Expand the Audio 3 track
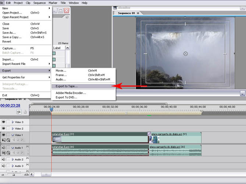246x184 pixels. click(x=12, y=166)
